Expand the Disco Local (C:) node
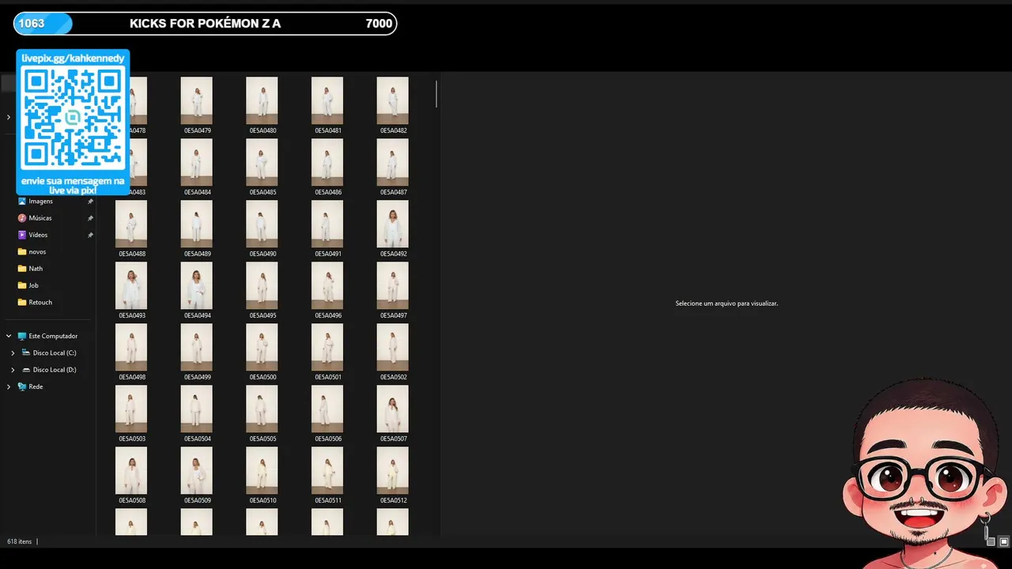This screenshot has width=1012, height=569. pos(13,353)
